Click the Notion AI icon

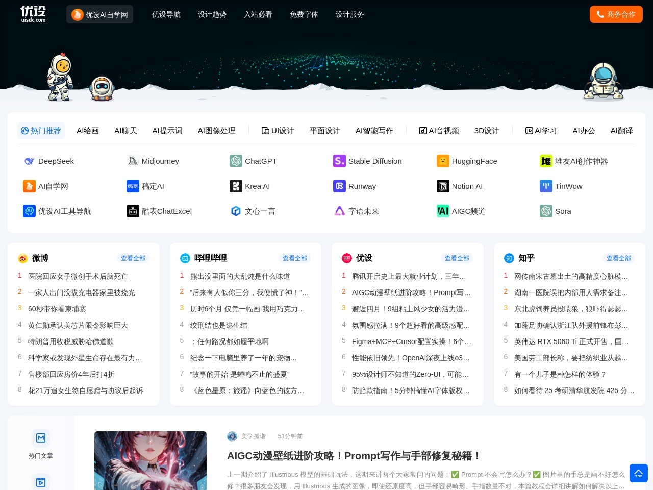(443, 186)
